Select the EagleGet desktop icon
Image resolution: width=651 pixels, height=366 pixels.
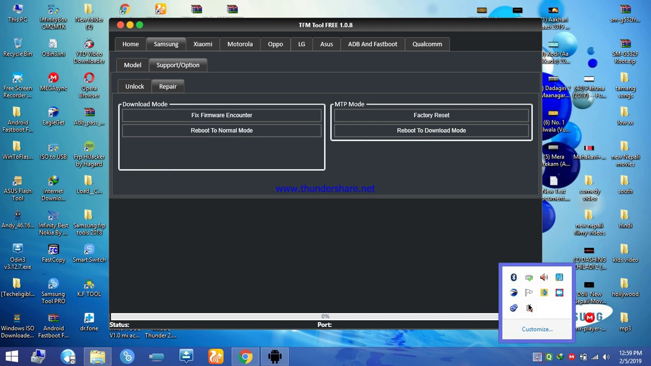53,116
